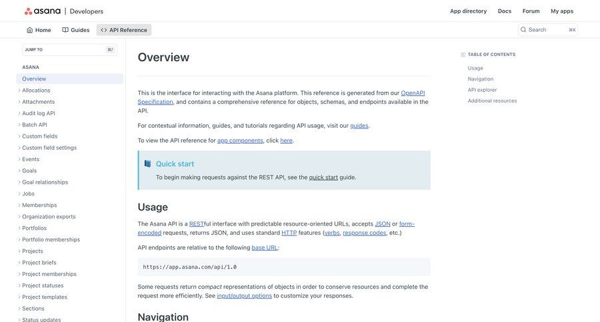Open Portfolio memberships in the sidebar

coord(51,240)
